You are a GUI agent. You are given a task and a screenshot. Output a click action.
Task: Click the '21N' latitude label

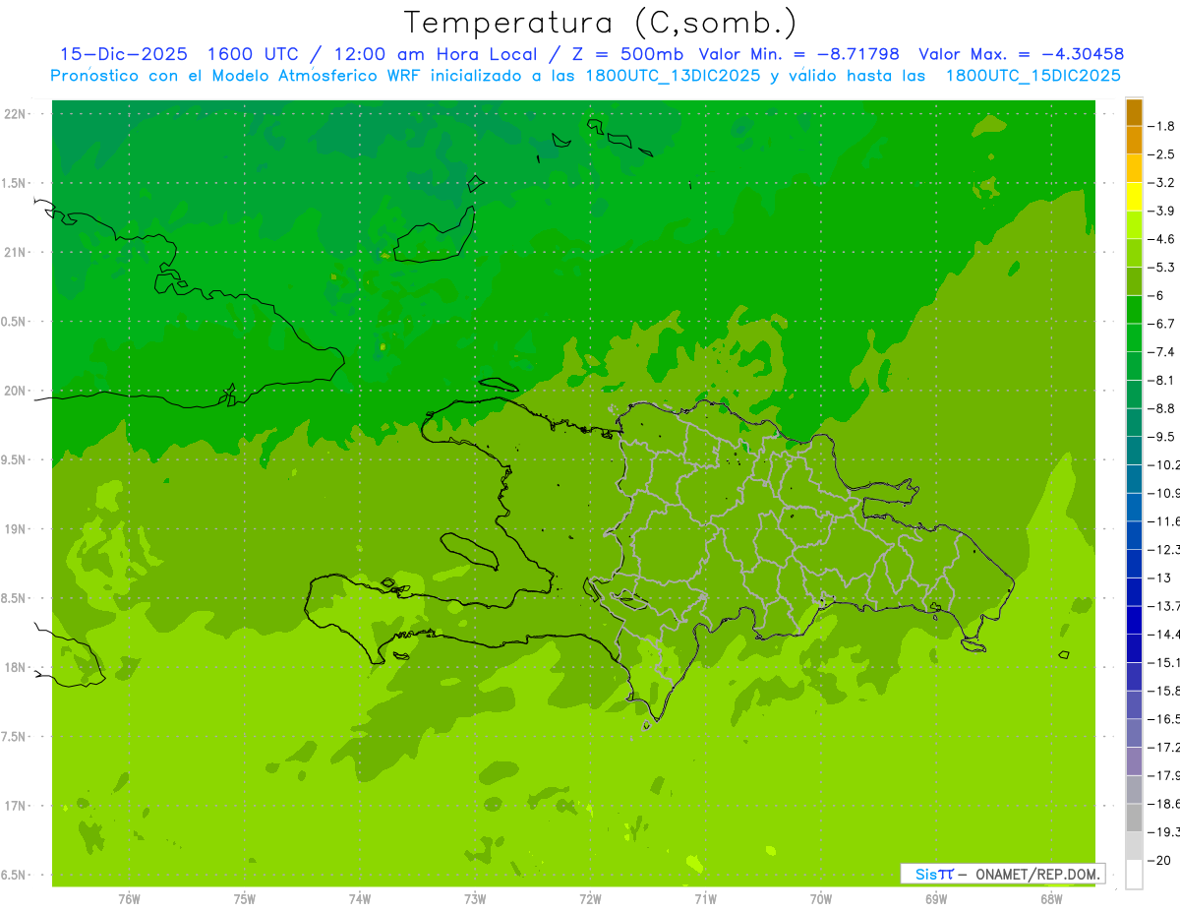click(14, 253)
